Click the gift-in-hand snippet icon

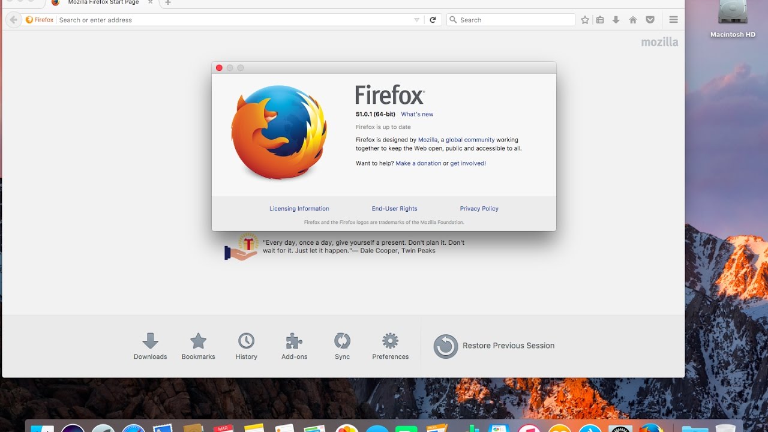tap(242, 248)
